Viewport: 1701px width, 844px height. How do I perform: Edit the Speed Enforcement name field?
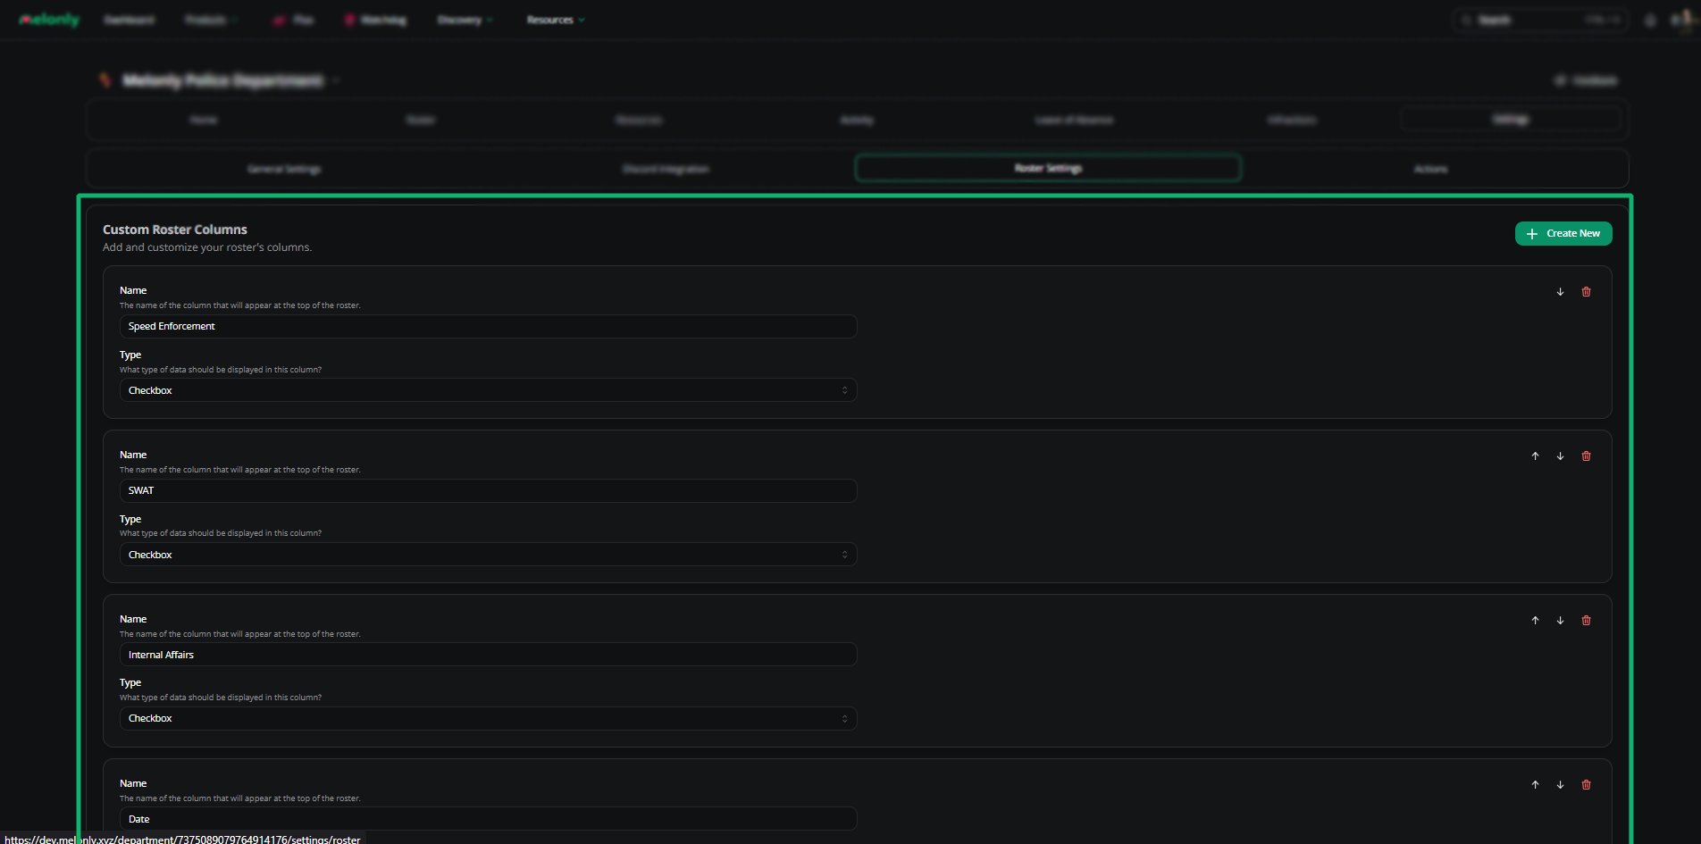(x=488, y=327)
